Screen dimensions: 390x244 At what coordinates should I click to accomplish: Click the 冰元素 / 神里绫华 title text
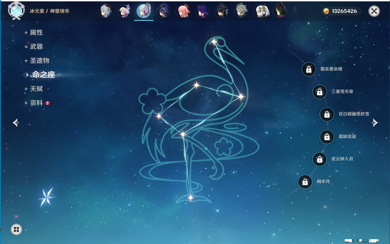pos(49,11)
